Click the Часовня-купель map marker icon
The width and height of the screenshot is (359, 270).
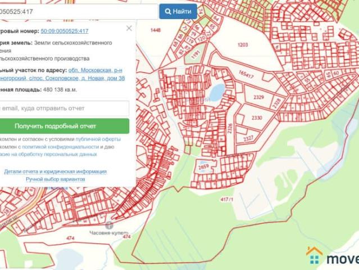(109, 226)
